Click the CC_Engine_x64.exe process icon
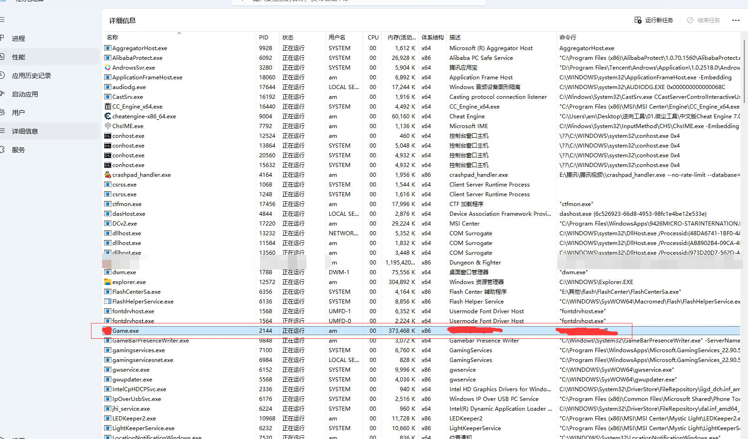This screenshot has height=439, width=748. pos(108,106)
